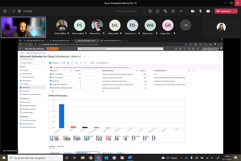
Task: Click the Home breadcrumb link
Action: pyautogui.click(x=22, y=53)
